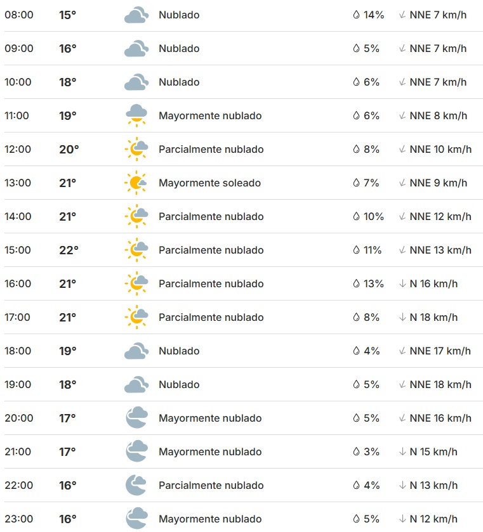Click the cloudy icon at 18:00
The image size is (483, 532).
click(136, 351)
